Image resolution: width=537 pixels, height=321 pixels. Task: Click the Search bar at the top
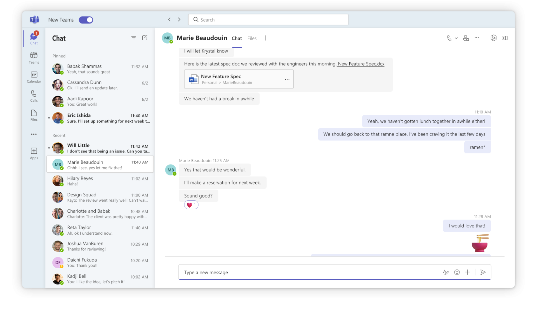(x=268, y=20)
